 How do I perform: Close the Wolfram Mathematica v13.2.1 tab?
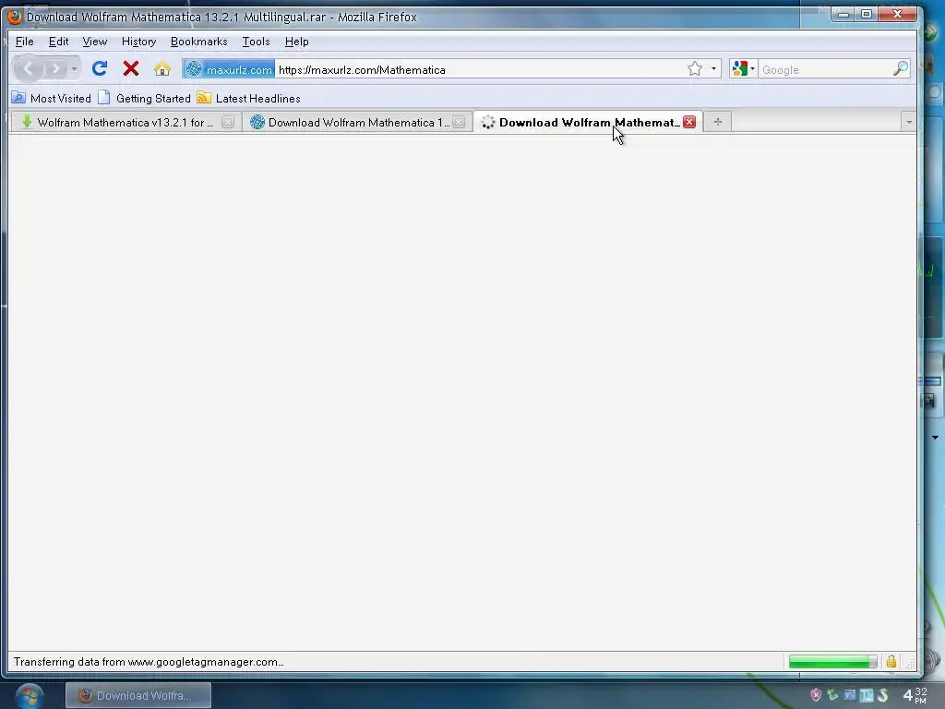tap(228, 123)
